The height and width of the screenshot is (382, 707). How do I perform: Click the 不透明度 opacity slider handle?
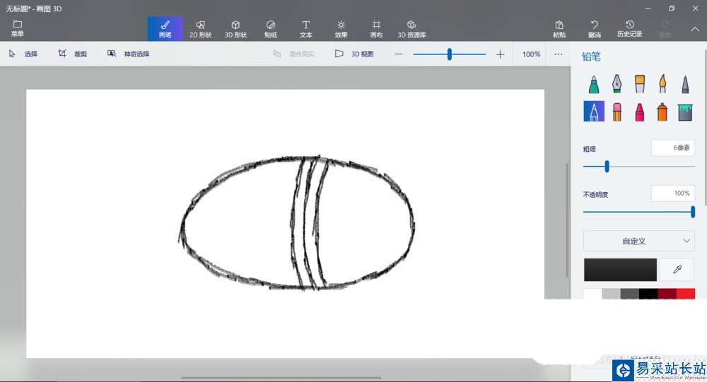pyautogui.click(x=693, y=212)
